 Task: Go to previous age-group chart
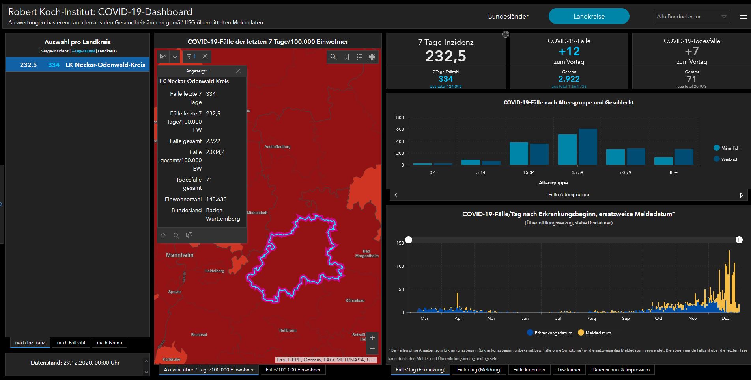396,195
